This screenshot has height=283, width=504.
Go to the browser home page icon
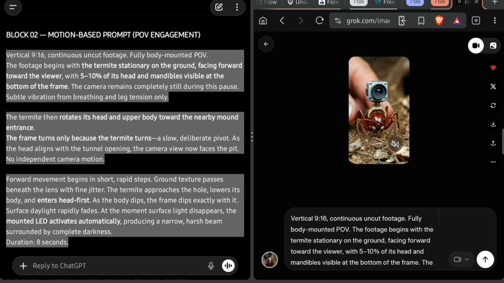pos(263,20)
